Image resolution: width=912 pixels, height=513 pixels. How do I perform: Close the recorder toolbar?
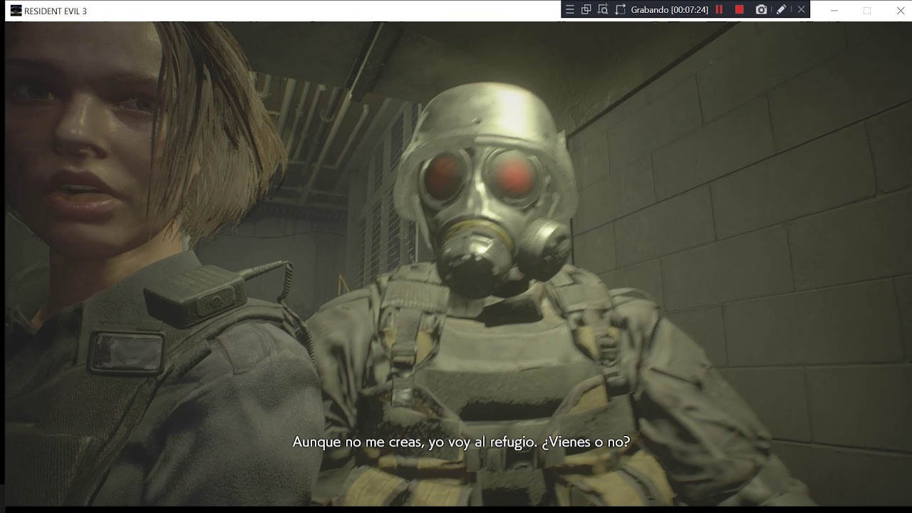802,10
